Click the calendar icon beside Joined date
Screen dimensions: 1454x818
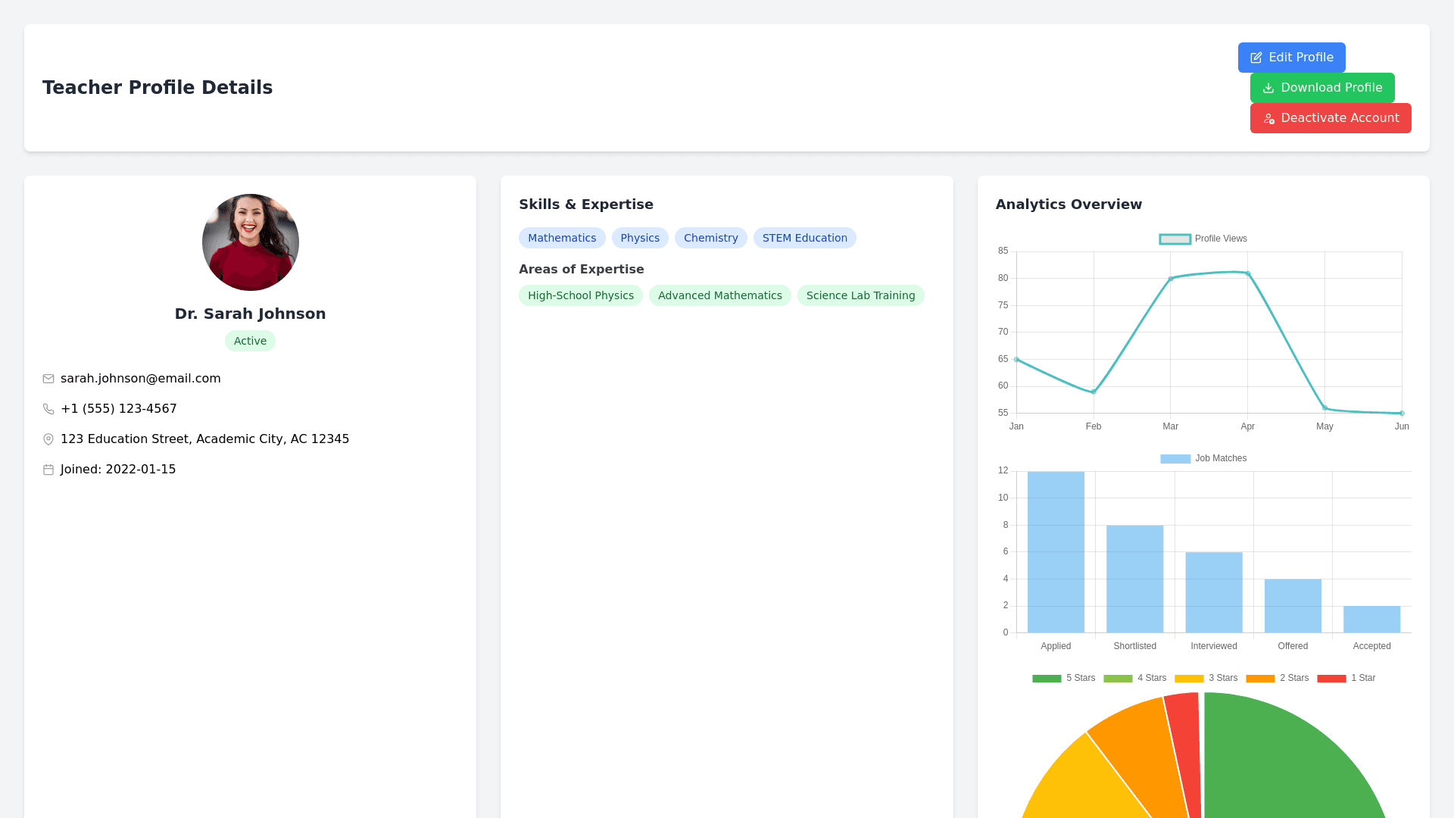coord(48,470)
